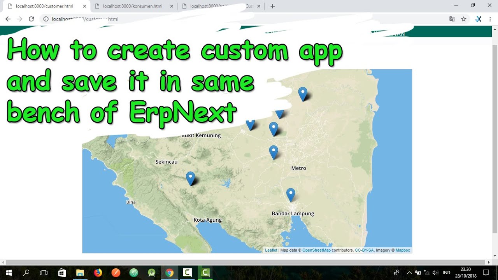Open the clock showing 23.30
The image size is (498, 280).
[x=466, y=273]
